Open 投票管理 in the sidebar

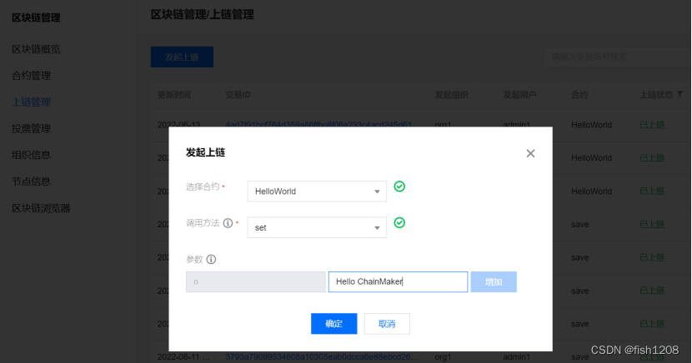coord(31,129)
